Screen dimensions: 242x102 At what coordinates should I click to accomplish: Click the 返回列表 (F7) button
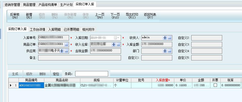click(x=150, y=16)
